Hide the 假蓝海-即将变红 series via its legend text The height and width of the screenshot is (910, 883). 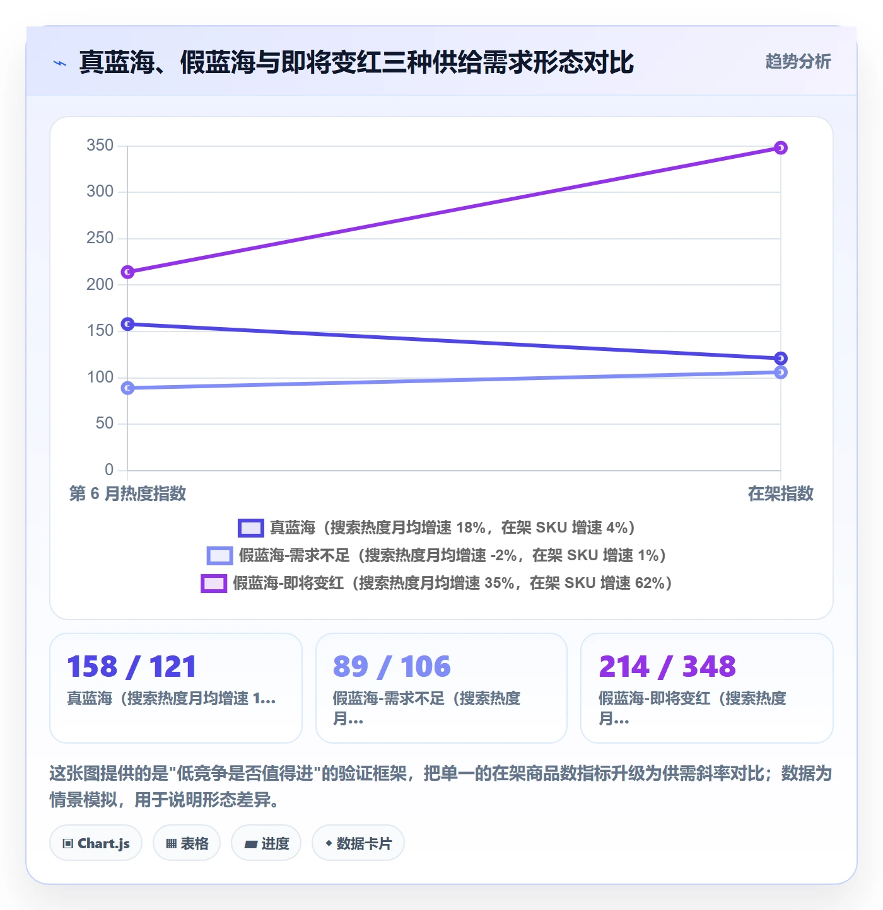[452, 583]
